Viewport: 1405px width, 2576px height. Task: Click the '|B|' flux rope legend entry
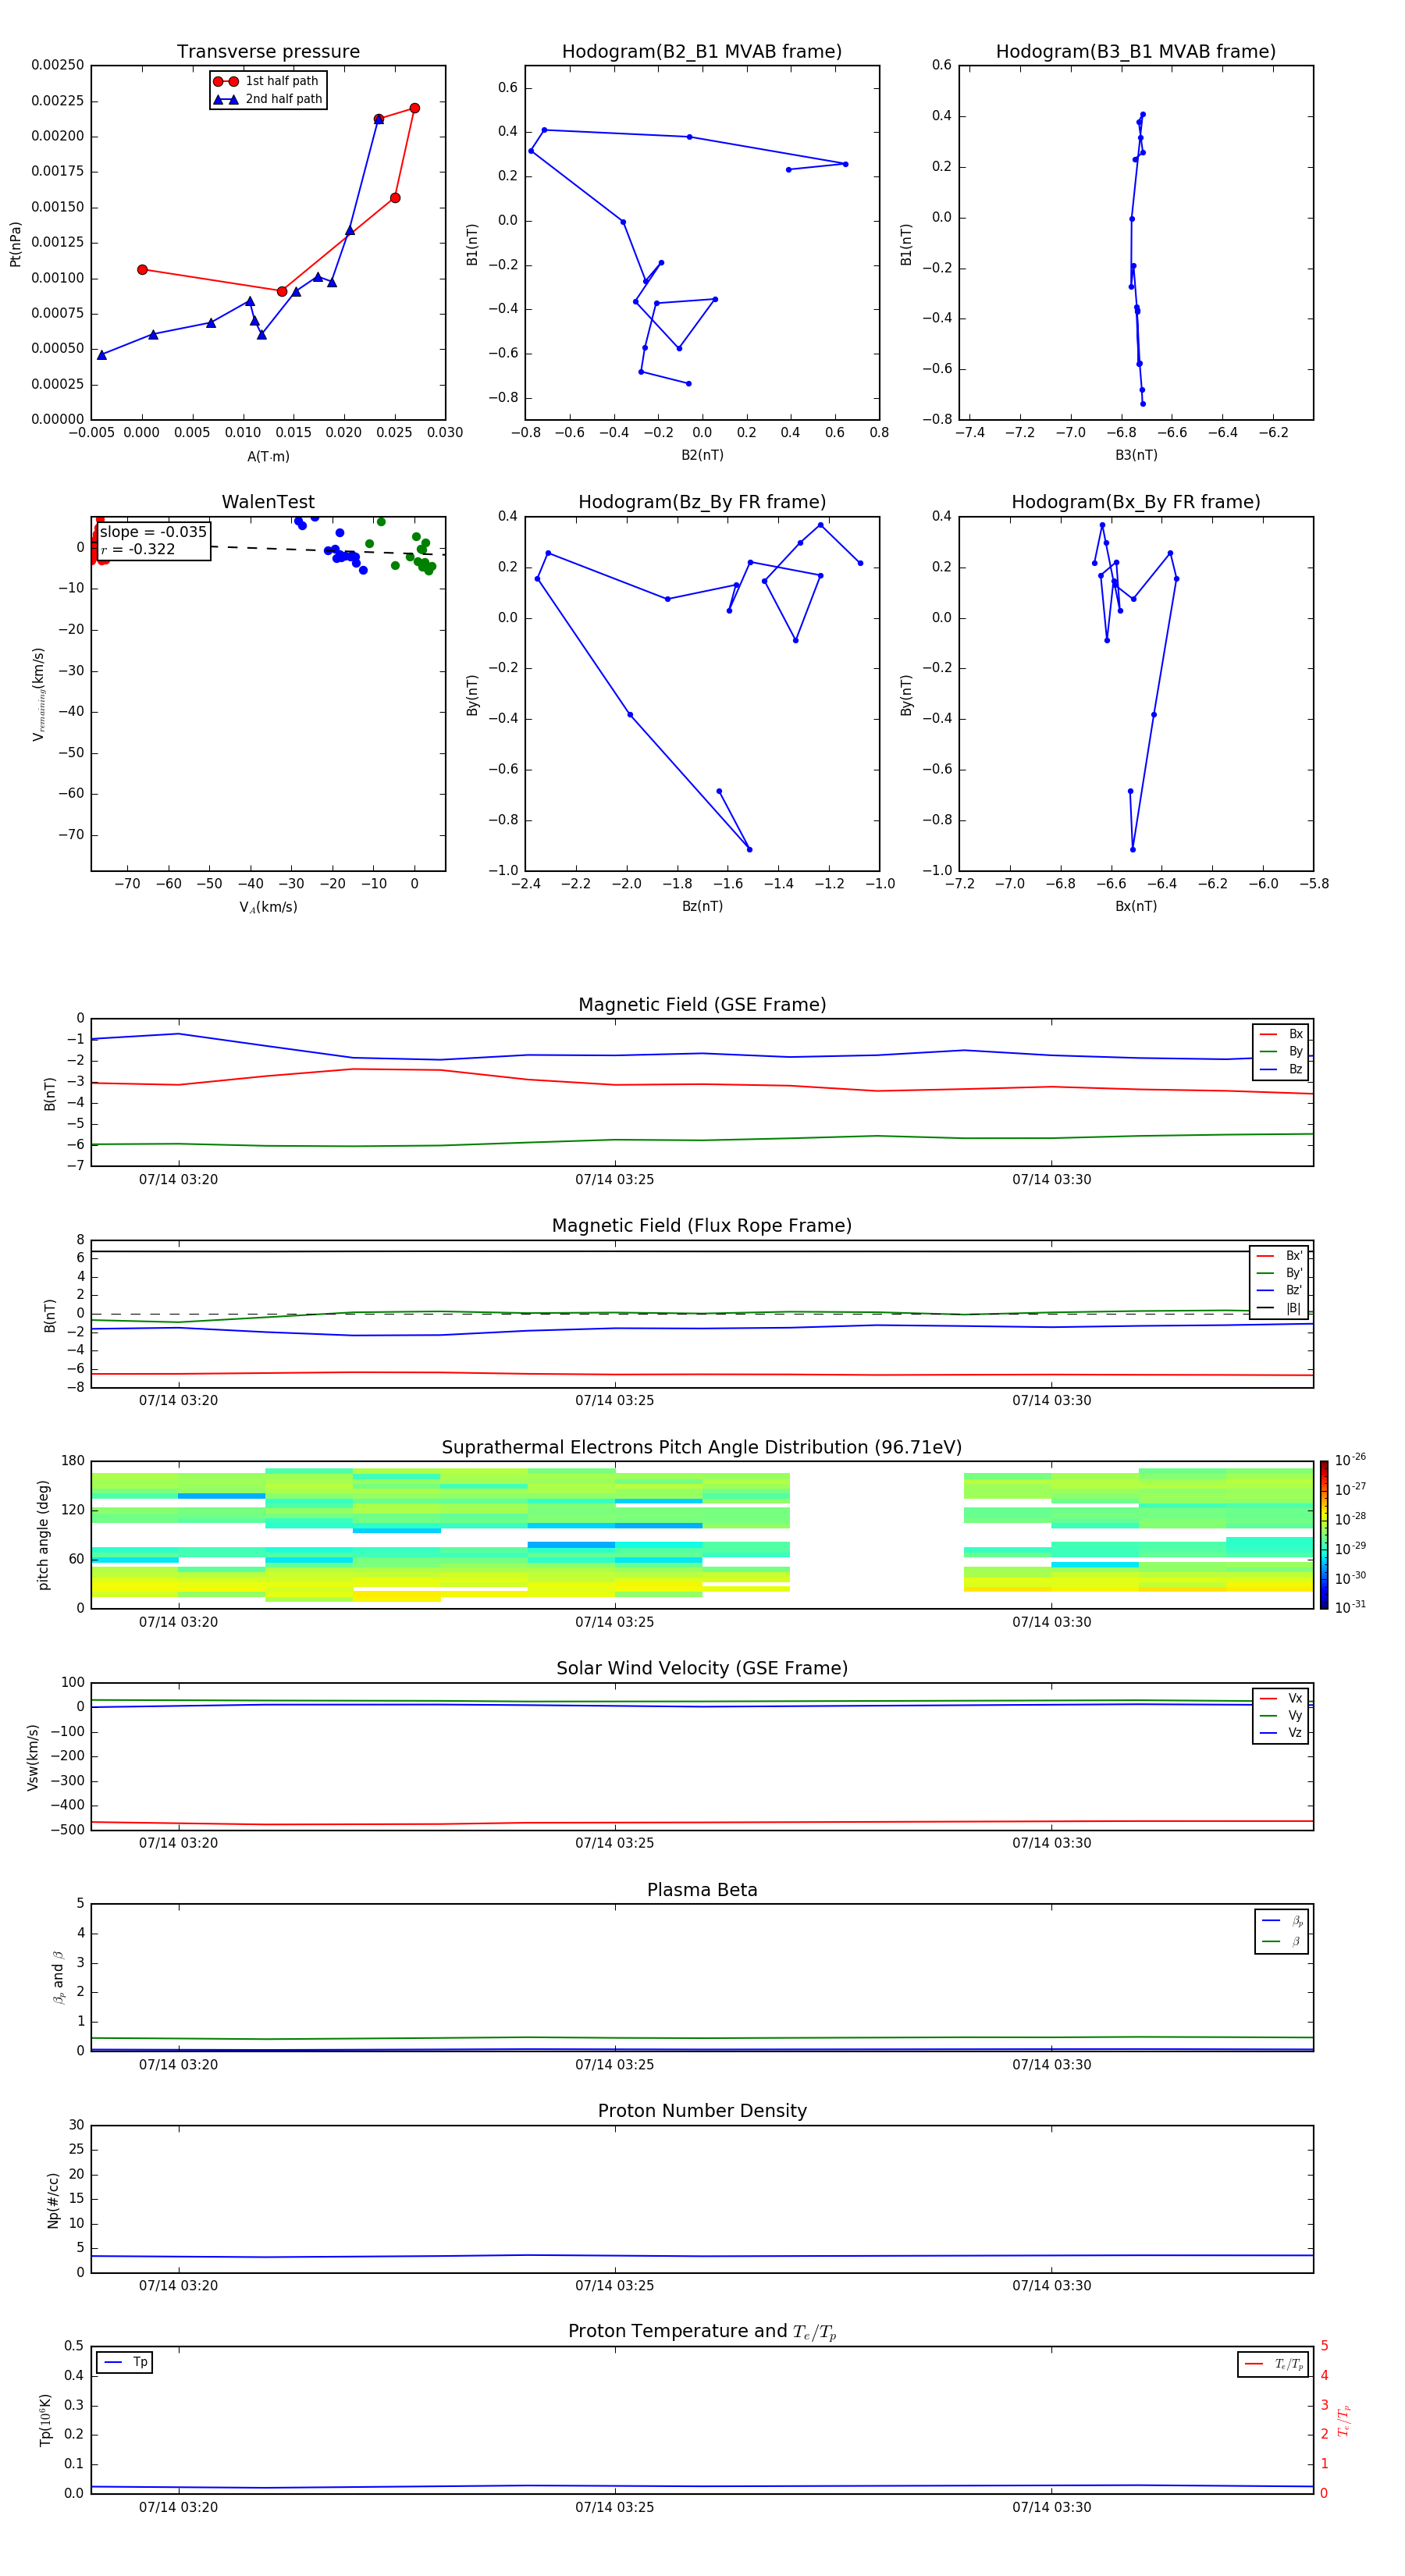(1279, 1308)
